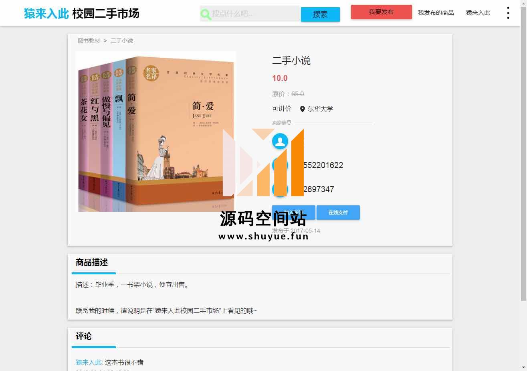Click the 校园二手市场 header title
This screenshot has height=371, width=527.
(106, 14)
